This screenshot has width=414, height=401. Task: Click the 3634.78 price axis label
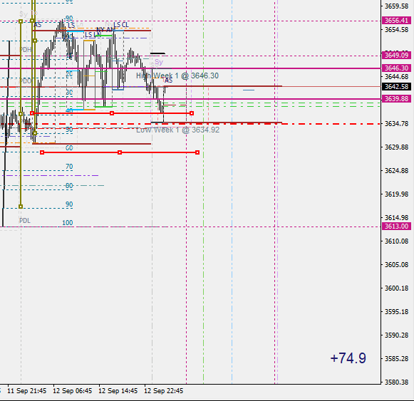(397, 123)
